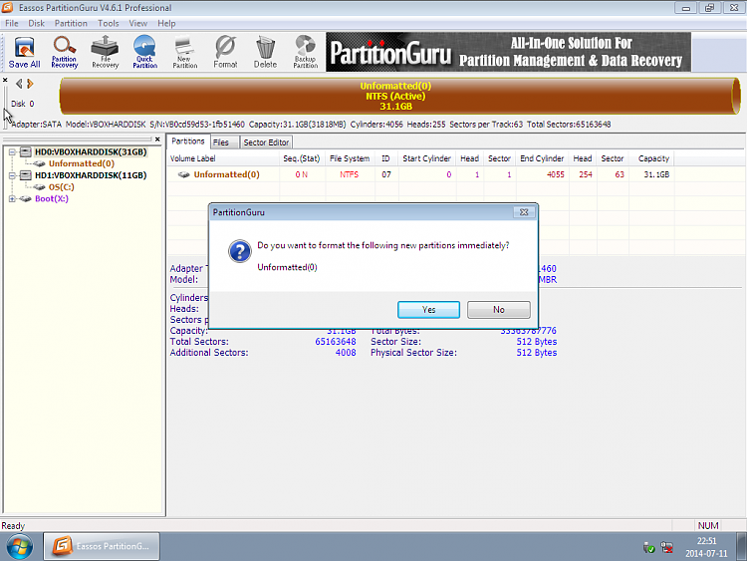
Task: Close the PartitionGuru dialog with X
Action: [x=524, y=212]
